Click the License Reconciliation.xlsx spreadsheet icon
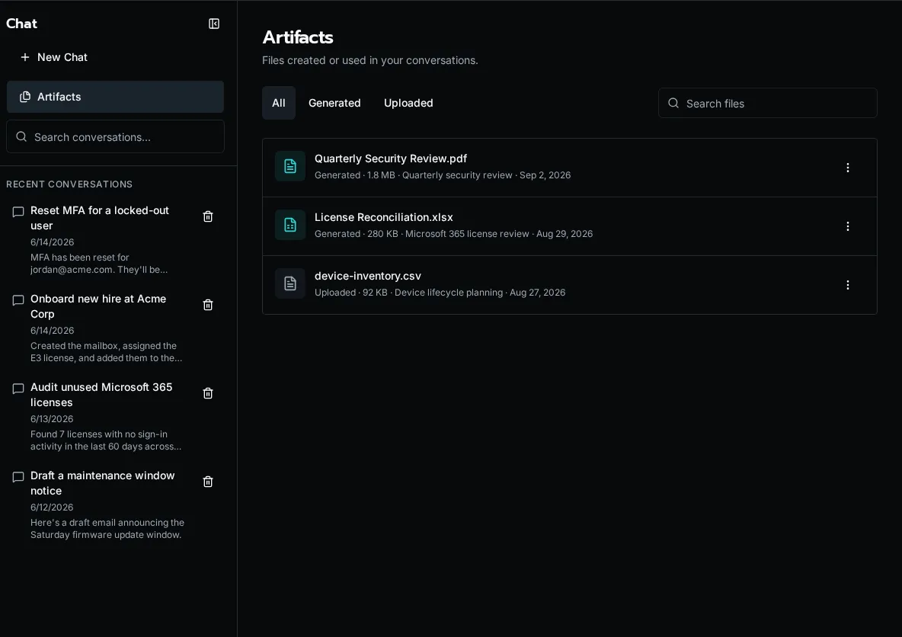 point(290,225)
